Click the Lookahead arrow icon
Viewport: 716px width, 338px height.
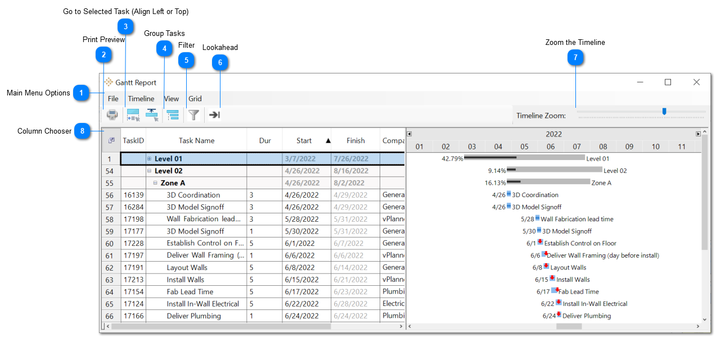[214, 115]
